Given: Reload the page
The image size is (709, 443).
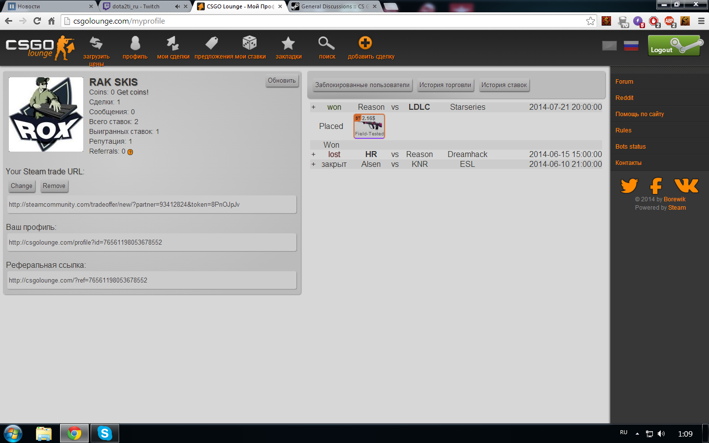Looking at the screenshot, I should (x=37, y=21).
